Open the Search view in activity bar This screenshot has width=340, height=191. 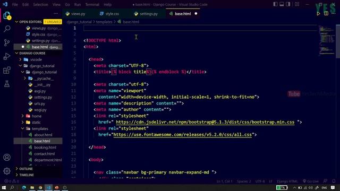(7, 29)
